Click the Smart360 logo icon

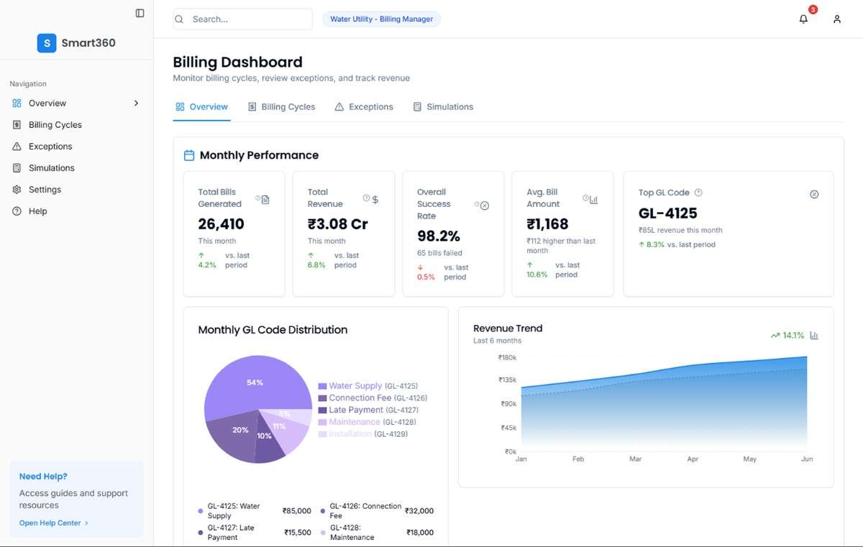(x=46, y=43)
